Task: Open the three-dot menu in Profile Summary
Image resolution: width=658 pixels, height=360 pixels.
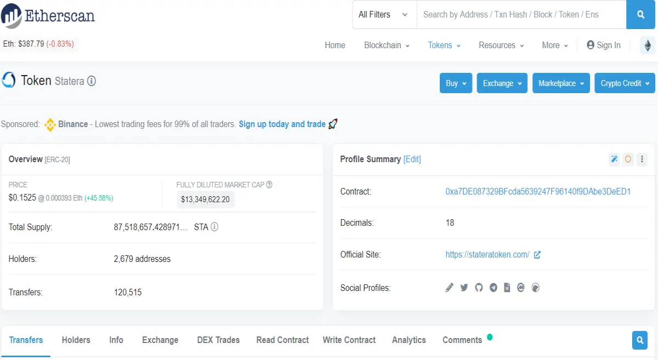Action: 642,159
